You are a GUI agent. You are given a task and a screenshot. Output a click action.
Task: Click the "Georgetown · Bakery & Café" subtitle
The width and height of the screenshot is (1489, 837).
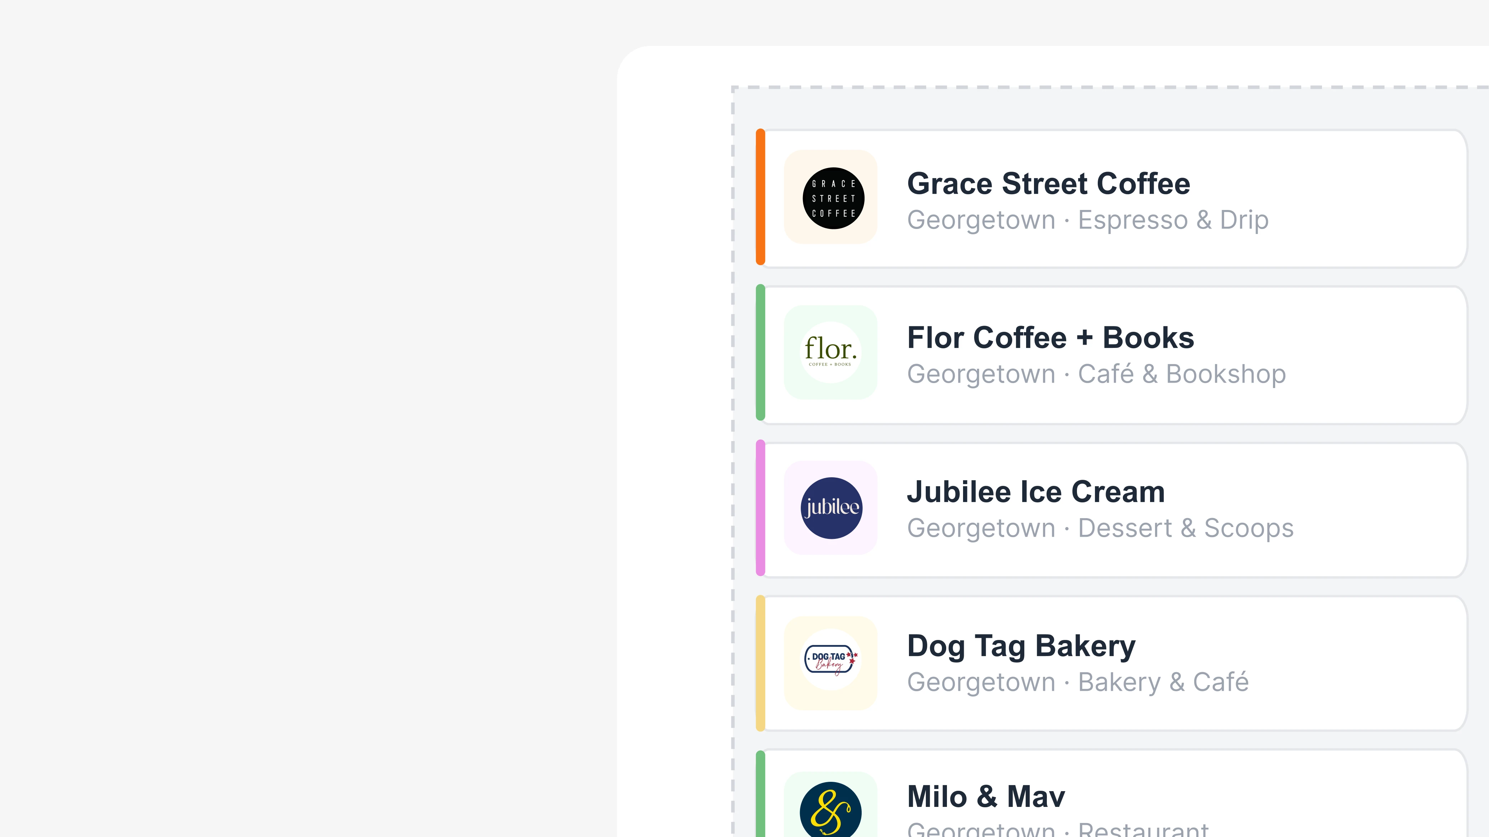1077,682
